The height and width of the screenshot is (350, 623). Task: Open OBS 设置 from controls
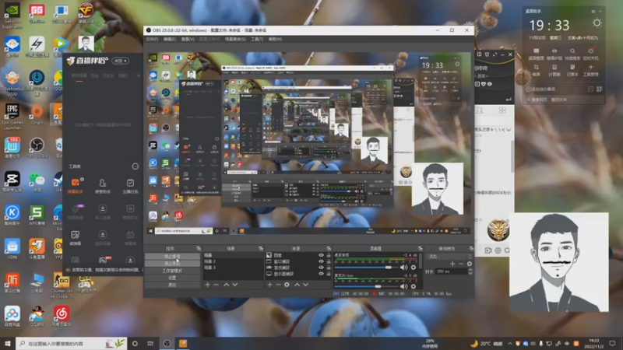(x=171, y=278)
